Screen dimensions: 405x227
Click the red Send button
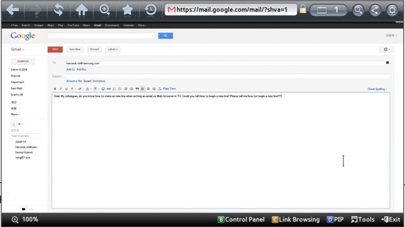click(x=55, y=49)
